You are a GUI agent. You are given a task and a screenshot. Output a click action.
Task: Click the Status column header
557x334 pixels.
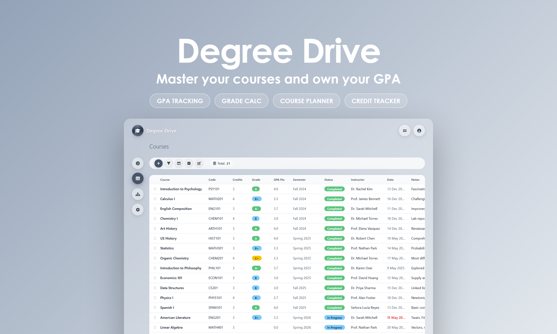tap(329, 180)
